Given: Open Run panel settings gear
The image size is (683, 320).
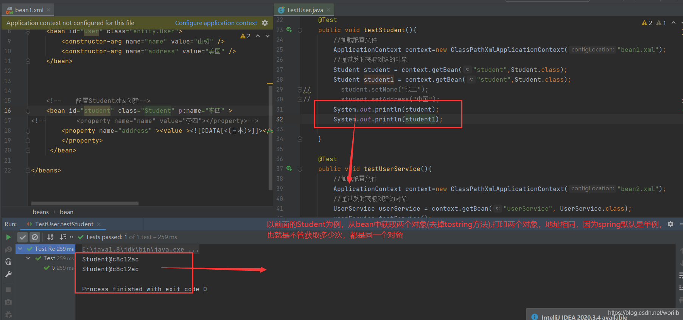Looking at the screenshot, I should tap(671, 224).
